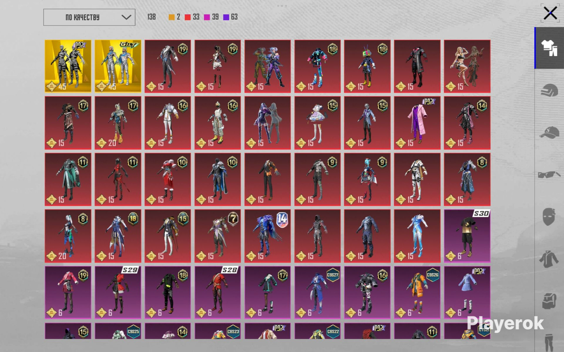Select the S28 red outfit

click(217, 293)
